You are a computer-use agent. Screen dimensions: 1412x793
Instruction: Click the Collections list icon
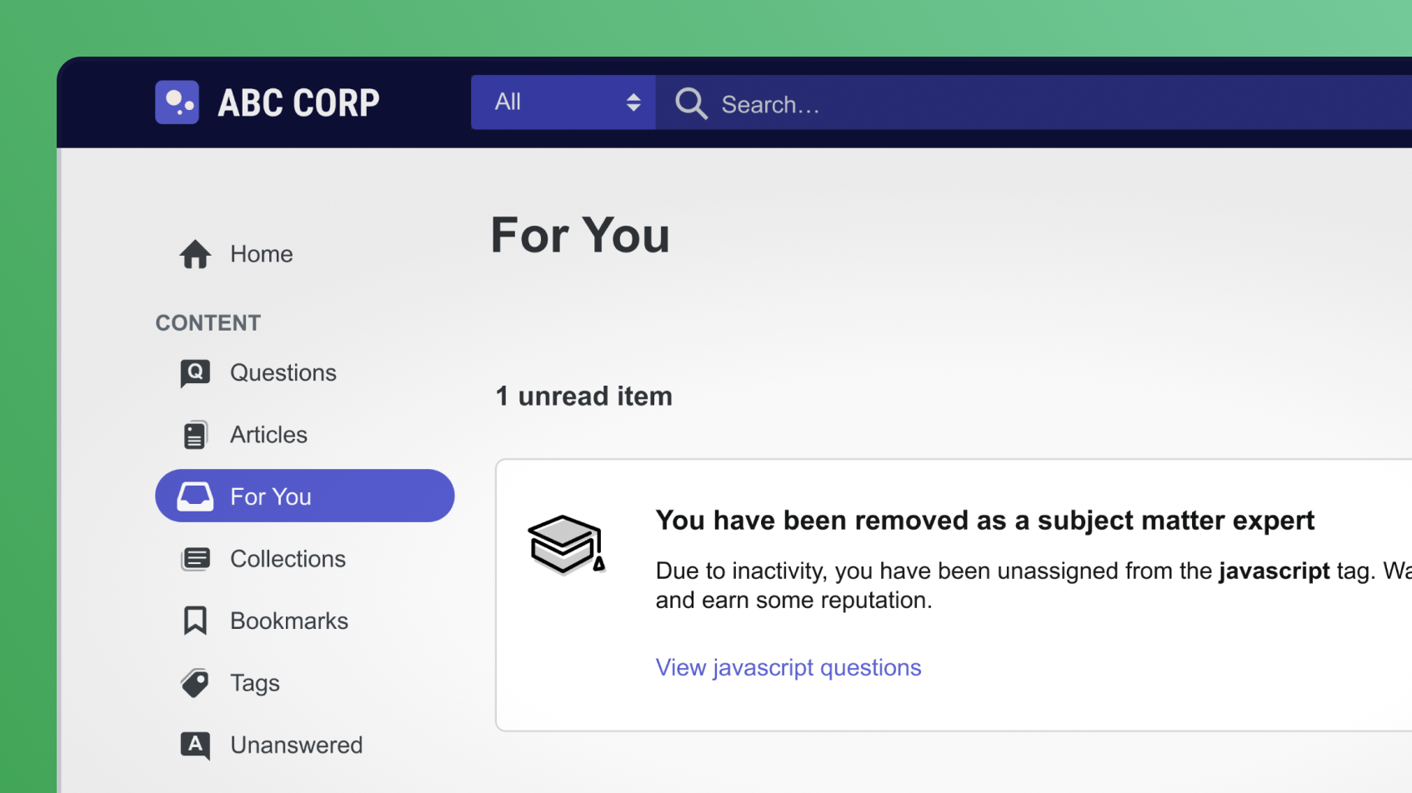pyautogui.click(x=196, y=559)
